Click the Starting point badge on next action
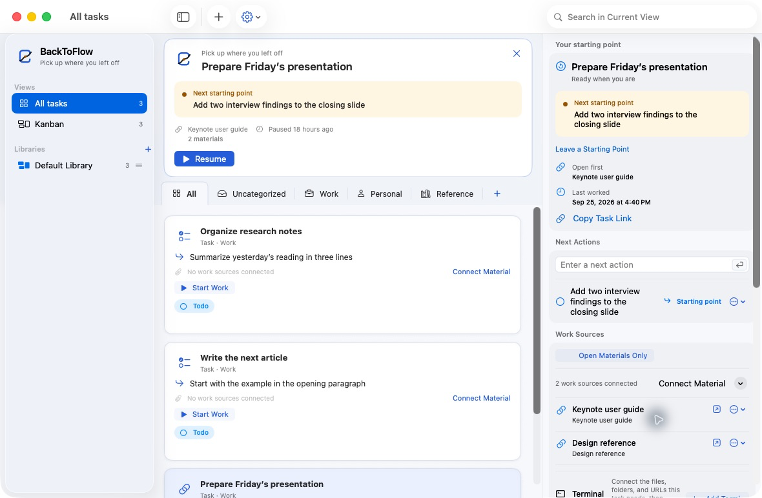This screenshot has height=498, width=762. click(x=693, y=301)
